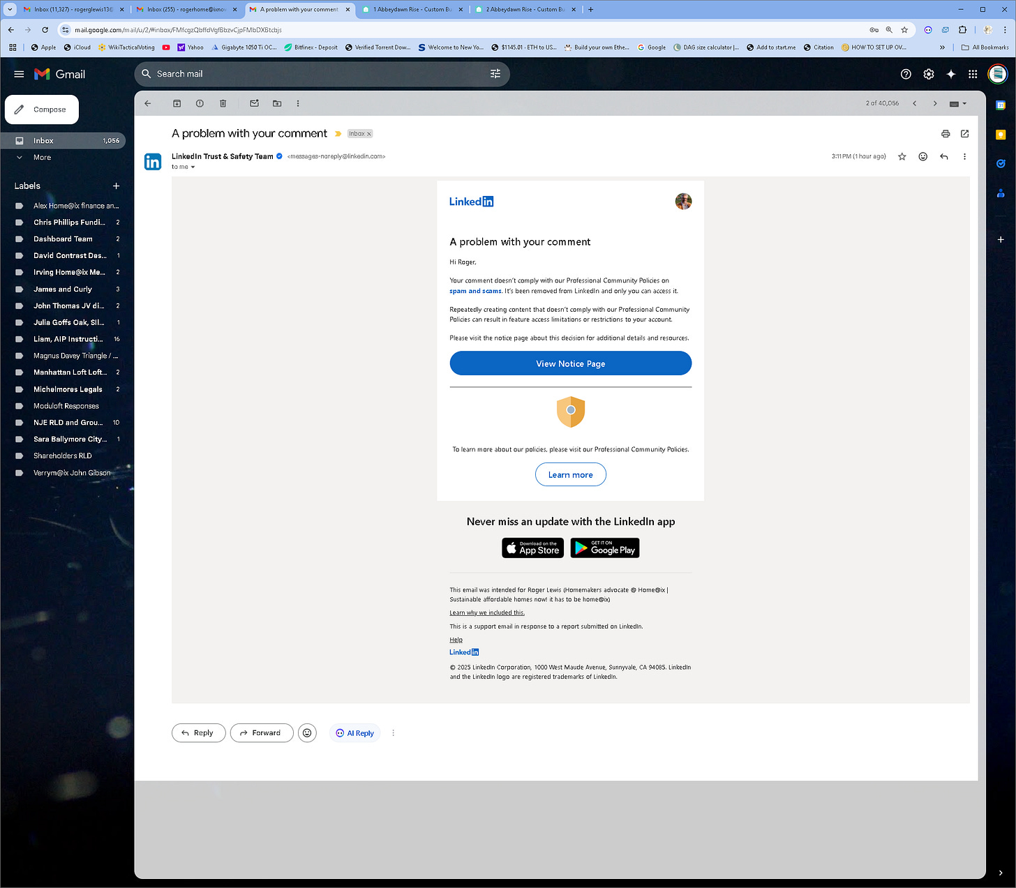Open the Google account avatar
This screenshot has height=888, width=1016.
[x=998, y=74]
